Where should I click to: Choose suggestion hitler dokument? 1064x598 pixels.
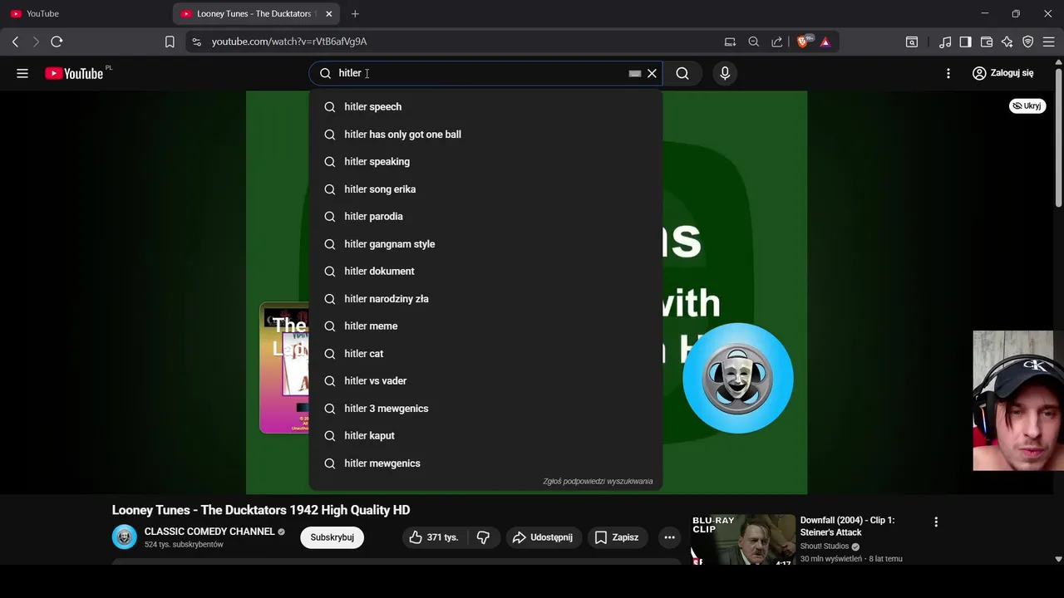[x=485, y=271]
